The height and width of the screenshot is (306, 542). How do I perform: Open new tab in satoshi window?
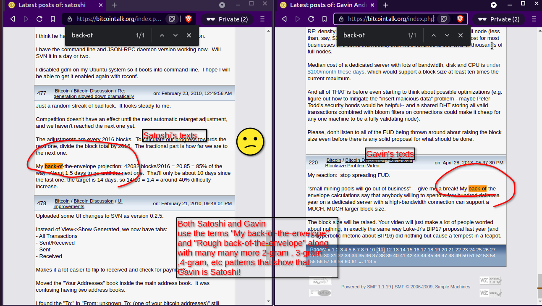[x=114, y=5]
